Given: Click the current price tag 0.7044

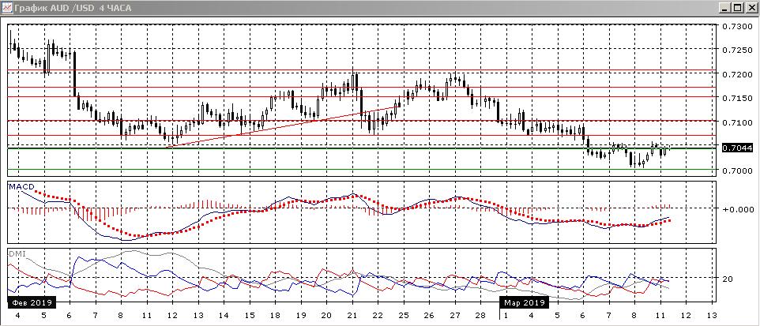Looking at the screenshot, I should click(x=737, y=148).
